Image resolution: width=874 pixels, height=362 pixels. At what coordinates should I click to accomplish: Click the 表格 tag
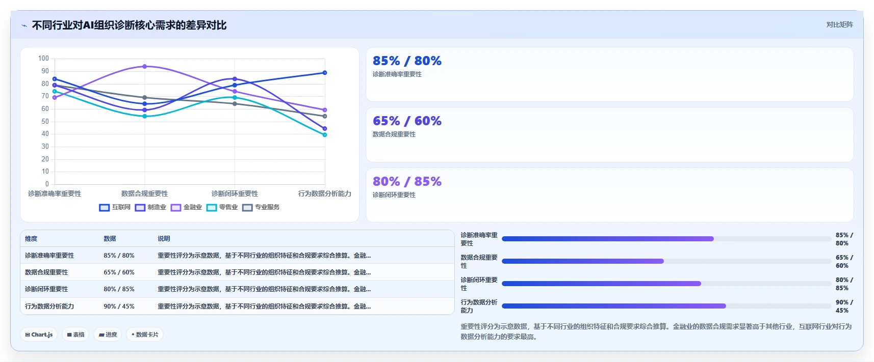(75, 335)
